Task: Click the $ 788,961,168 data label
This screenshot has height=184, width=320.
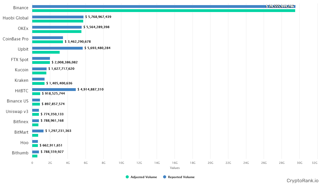Action: 52,121
